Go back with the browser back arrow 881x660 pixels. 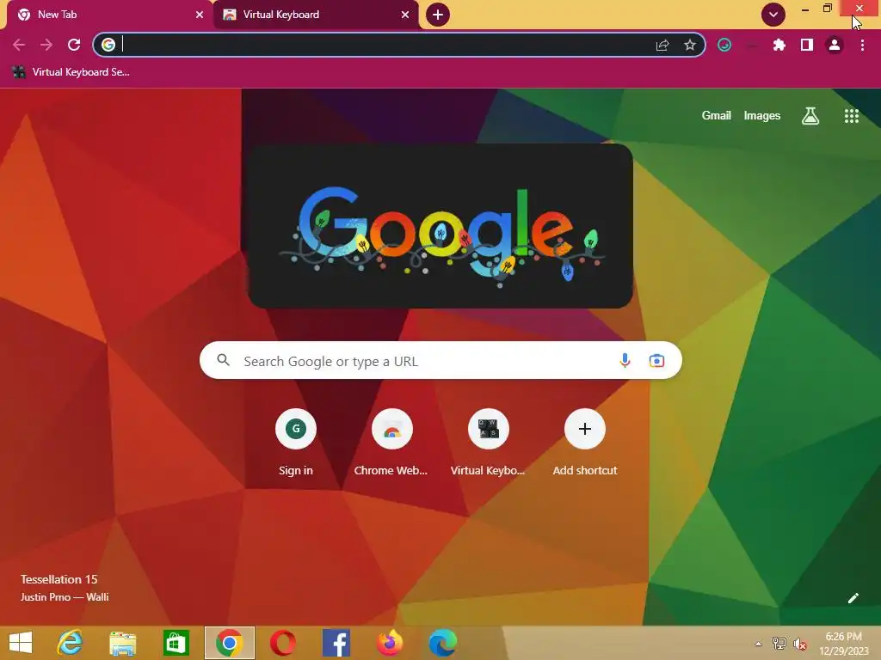pyautogui.click(x=19, y=45)
